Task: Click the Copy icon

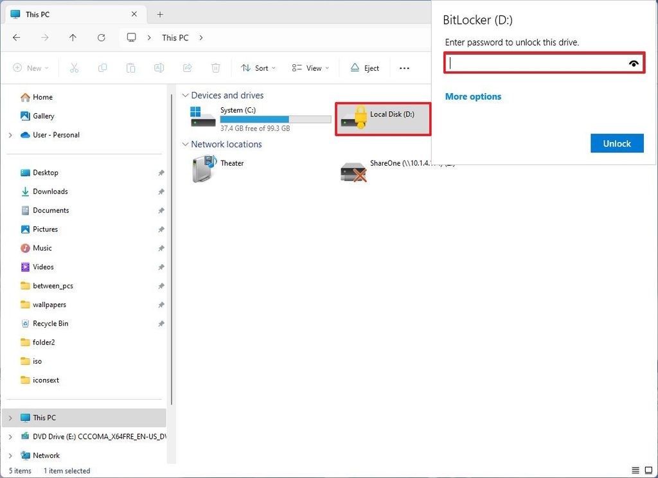Action: (102, 67)
